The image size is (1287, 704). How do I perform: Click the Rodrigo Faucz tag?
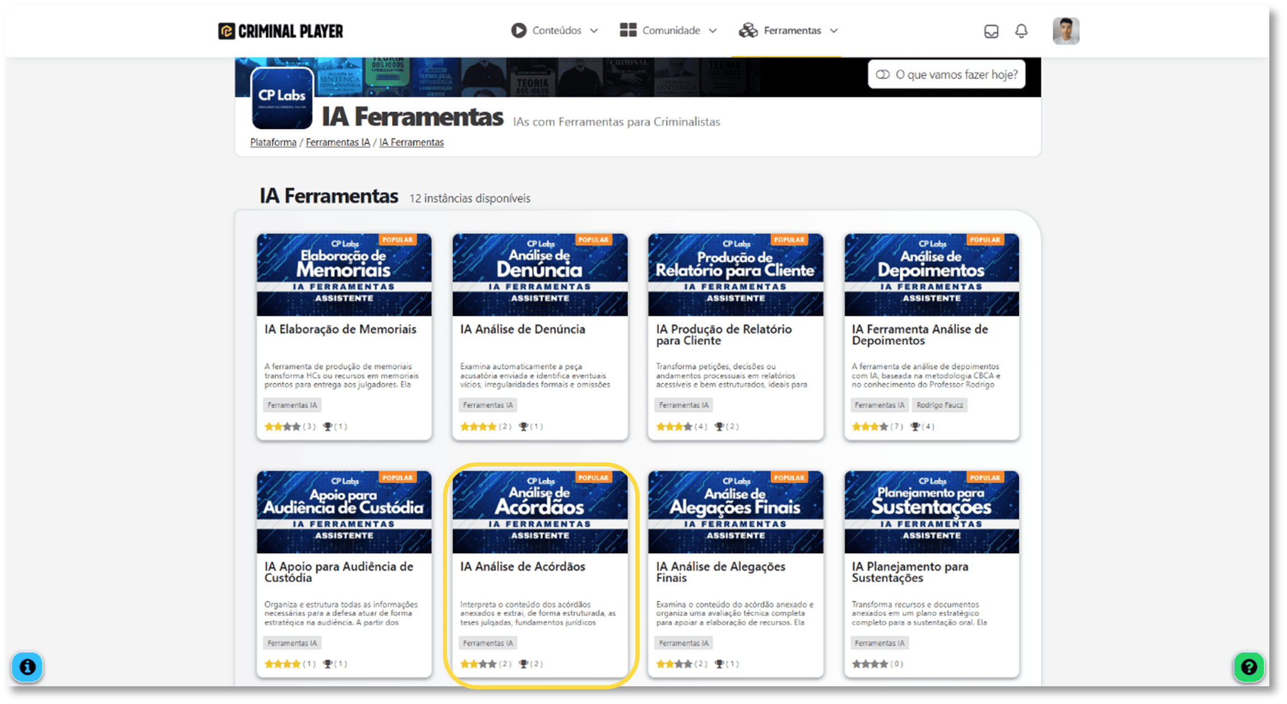[939, 405]
